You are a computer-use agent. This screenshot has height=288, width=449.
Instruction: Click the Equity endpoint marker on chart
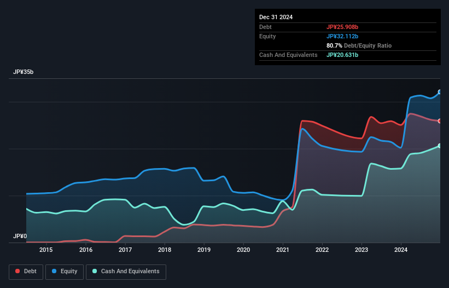pyautogui.click(x=440, y=92)
